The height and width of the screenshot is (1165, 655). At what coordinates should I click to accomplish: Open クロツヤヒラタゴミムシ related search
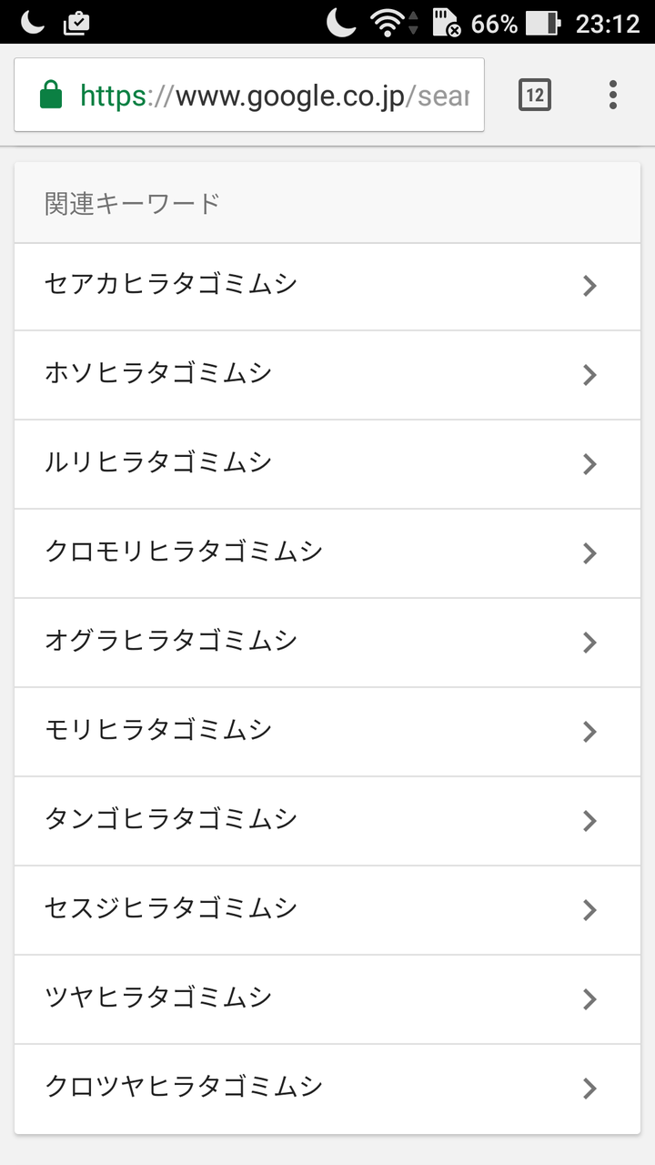[x=184, y=1088]
